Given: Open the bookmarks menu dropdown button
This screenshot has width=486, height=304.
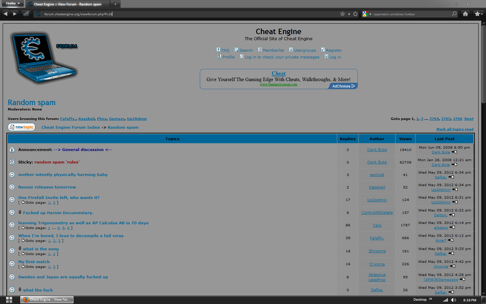Looking at the screenshot, I should click(x=478, y=14).
